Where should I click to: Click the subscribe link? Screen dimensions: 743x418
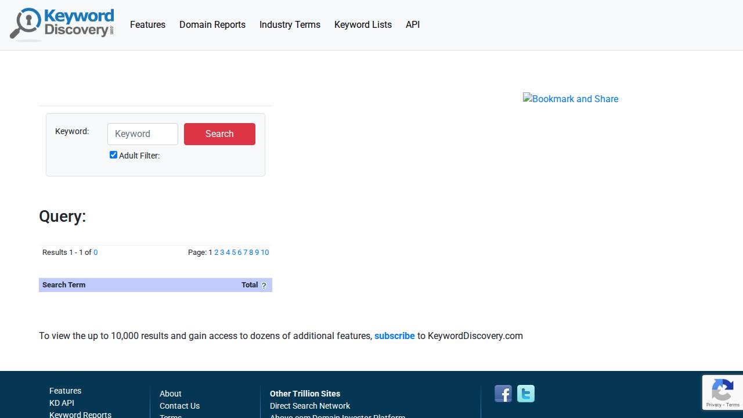[x=394, y=336]
